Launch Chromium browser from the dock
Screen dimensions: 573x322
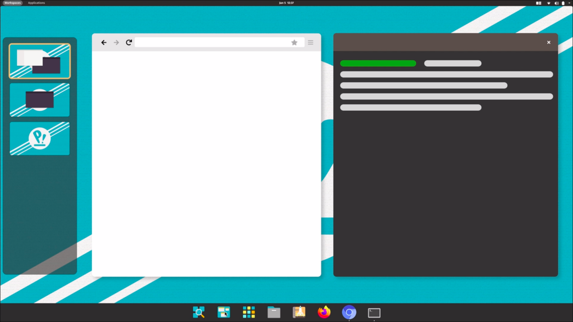(x=349, y=312)
